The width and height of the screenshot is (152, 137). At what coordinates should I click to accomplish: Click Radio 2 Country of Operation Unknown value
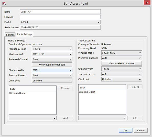pyautogui.click(x=106, y=44)
